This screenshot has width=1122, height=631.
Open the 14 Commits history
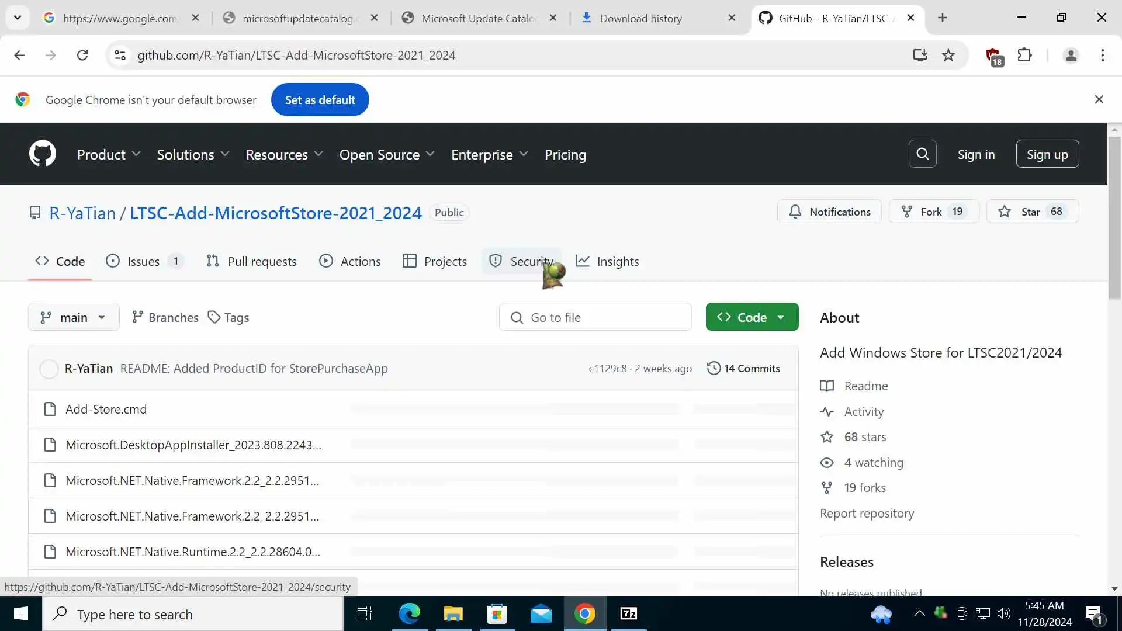743,368
